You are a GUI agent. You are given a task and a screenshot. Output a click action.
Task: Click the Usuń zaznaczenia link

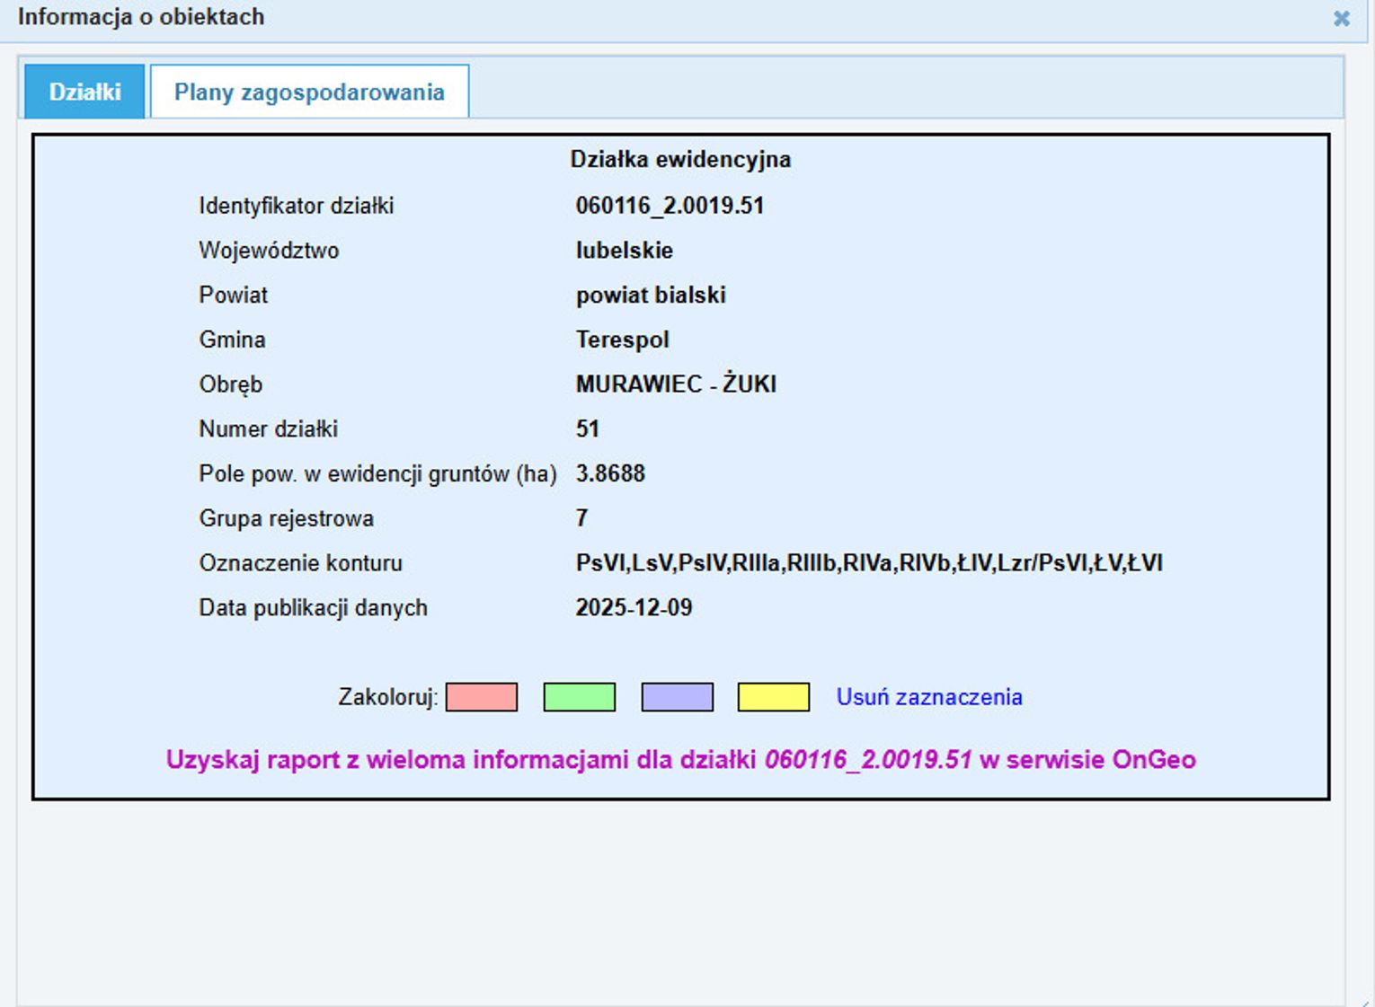tap(928, 697)
